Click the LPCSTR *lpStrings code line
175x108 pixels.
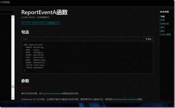pyautogui.click(x=35, y=65)
